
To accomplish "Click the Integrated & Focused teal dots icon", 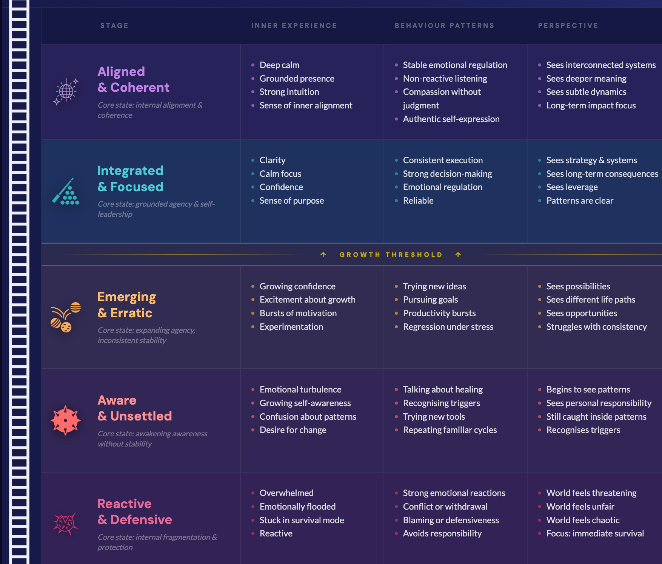I will point(66,192).
